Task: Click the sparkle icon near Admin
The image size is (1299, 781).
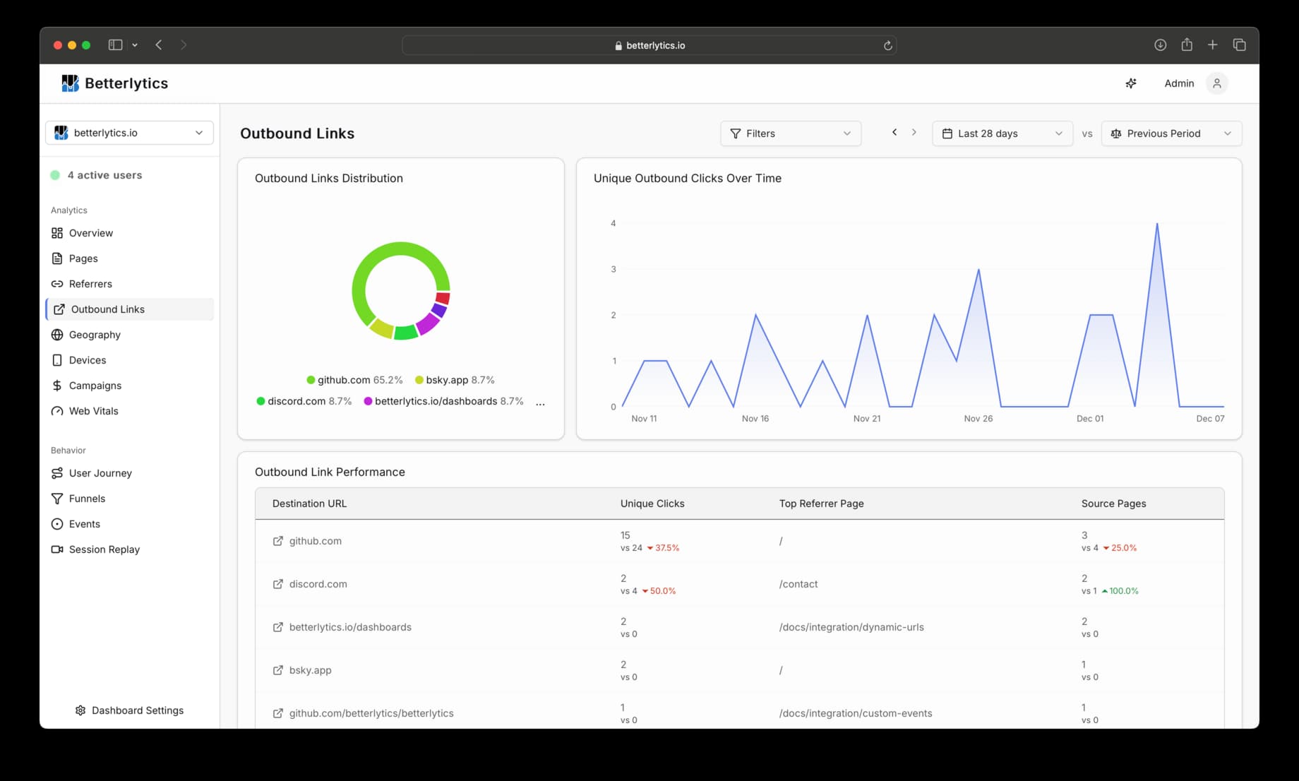Action: click(1131, 83)
